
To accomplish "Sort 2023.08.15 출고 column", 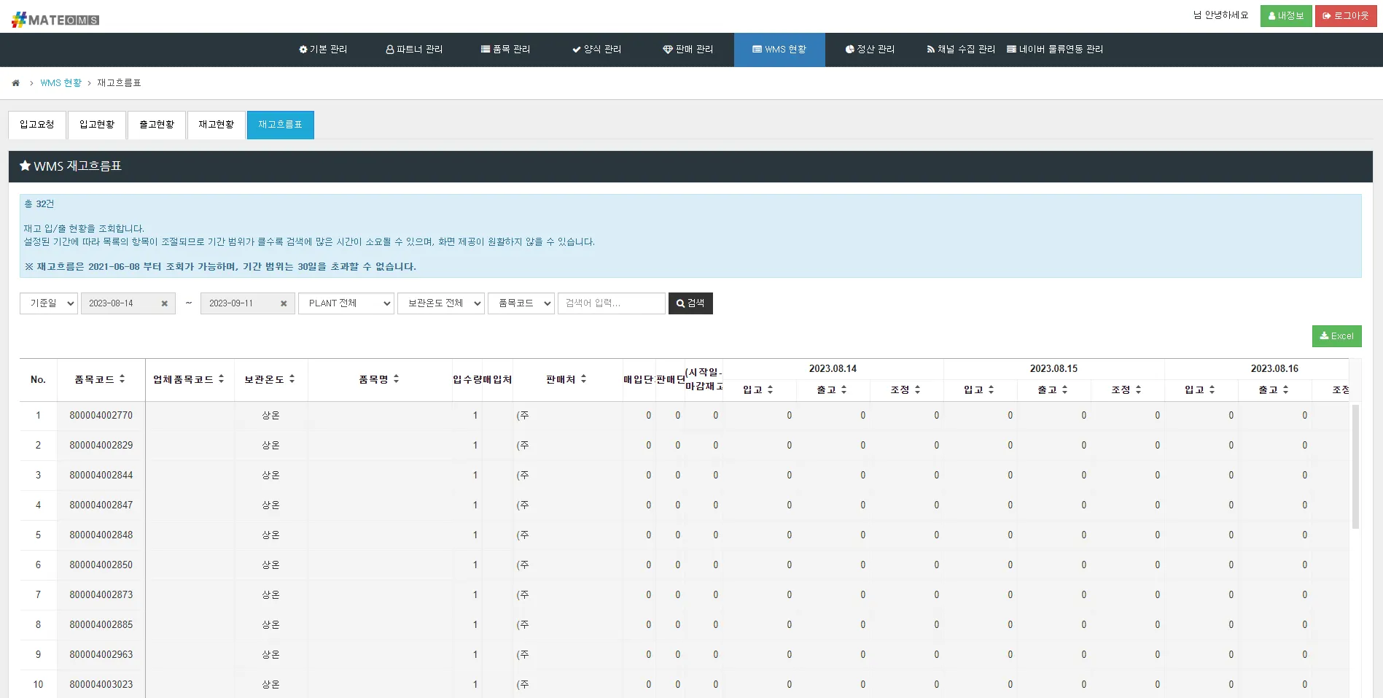I will tap(1064, 390).
